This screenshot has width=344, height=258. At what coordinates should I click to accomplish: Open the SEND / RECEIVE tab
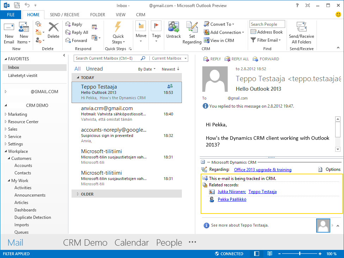pyautogui.click(x=64, y=15)
